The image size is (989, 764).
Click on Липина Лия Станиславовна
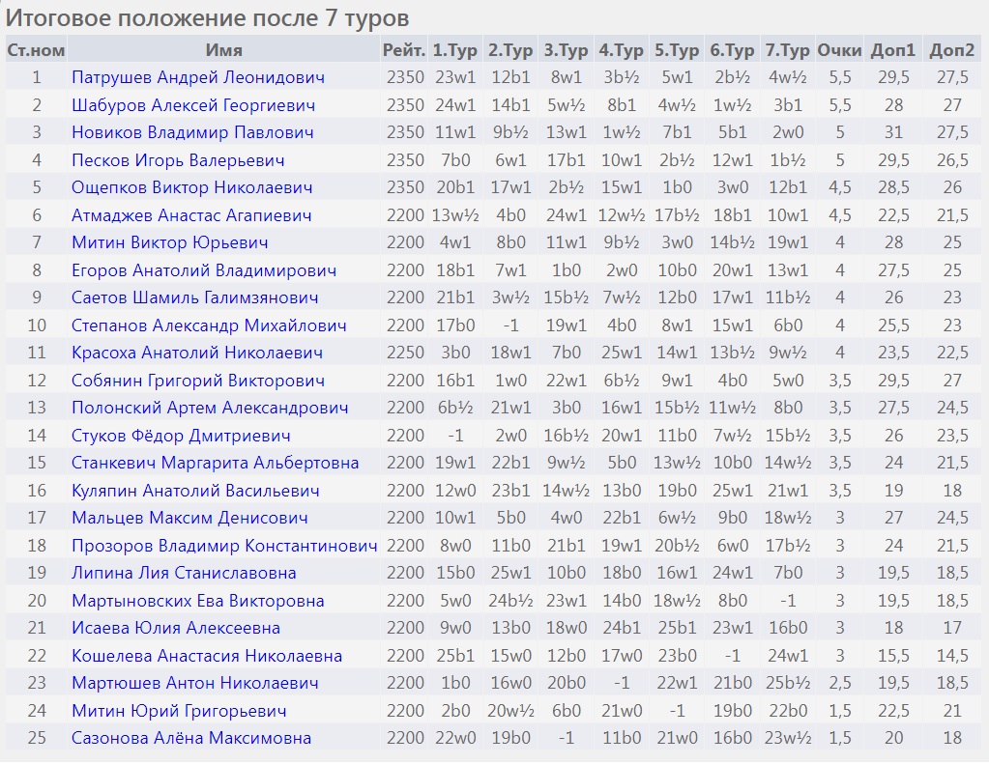(184, 573)
